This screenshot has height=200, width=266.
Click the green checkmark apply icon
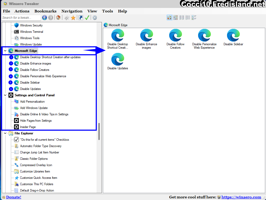coord(87,18)
